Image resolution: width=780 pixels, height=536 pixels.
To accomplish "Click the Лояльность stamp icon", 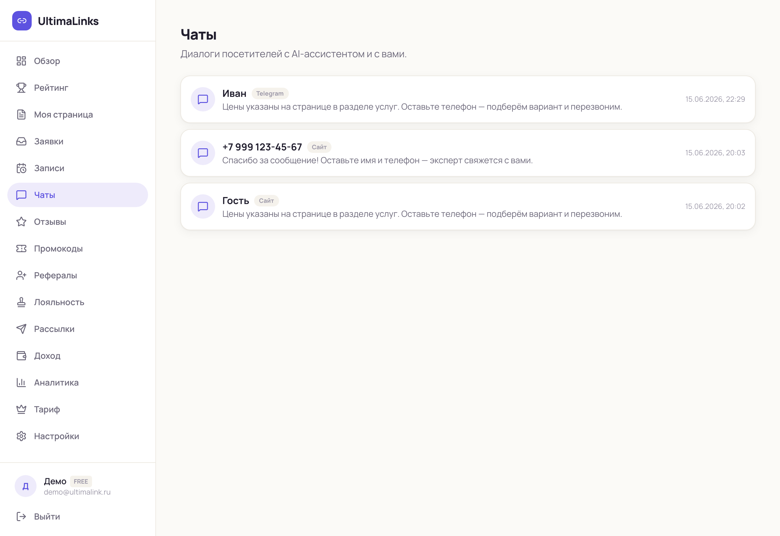I will click(21, 302).
